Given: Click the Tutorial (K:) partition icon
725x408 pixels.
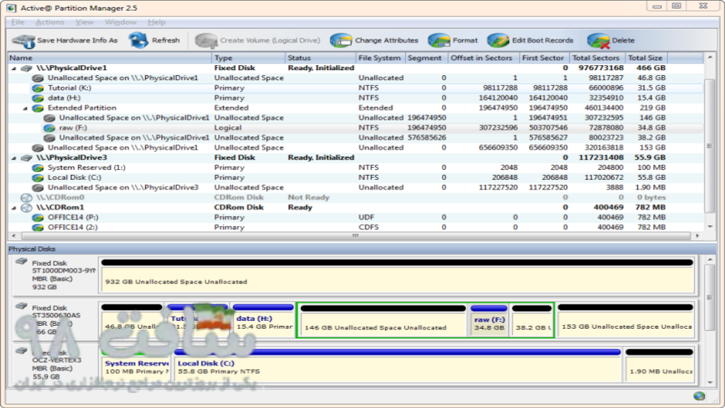Looking at the screenshot, I should click(x=38, y=88).
